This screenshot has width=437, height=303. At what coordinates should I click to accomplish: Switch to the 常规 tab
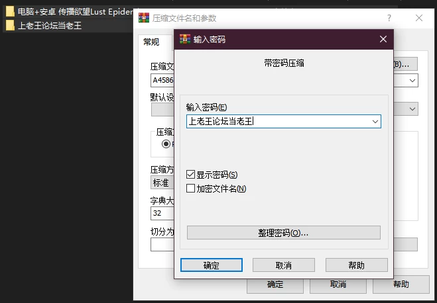pyautogui.click(x=151, y=42)
